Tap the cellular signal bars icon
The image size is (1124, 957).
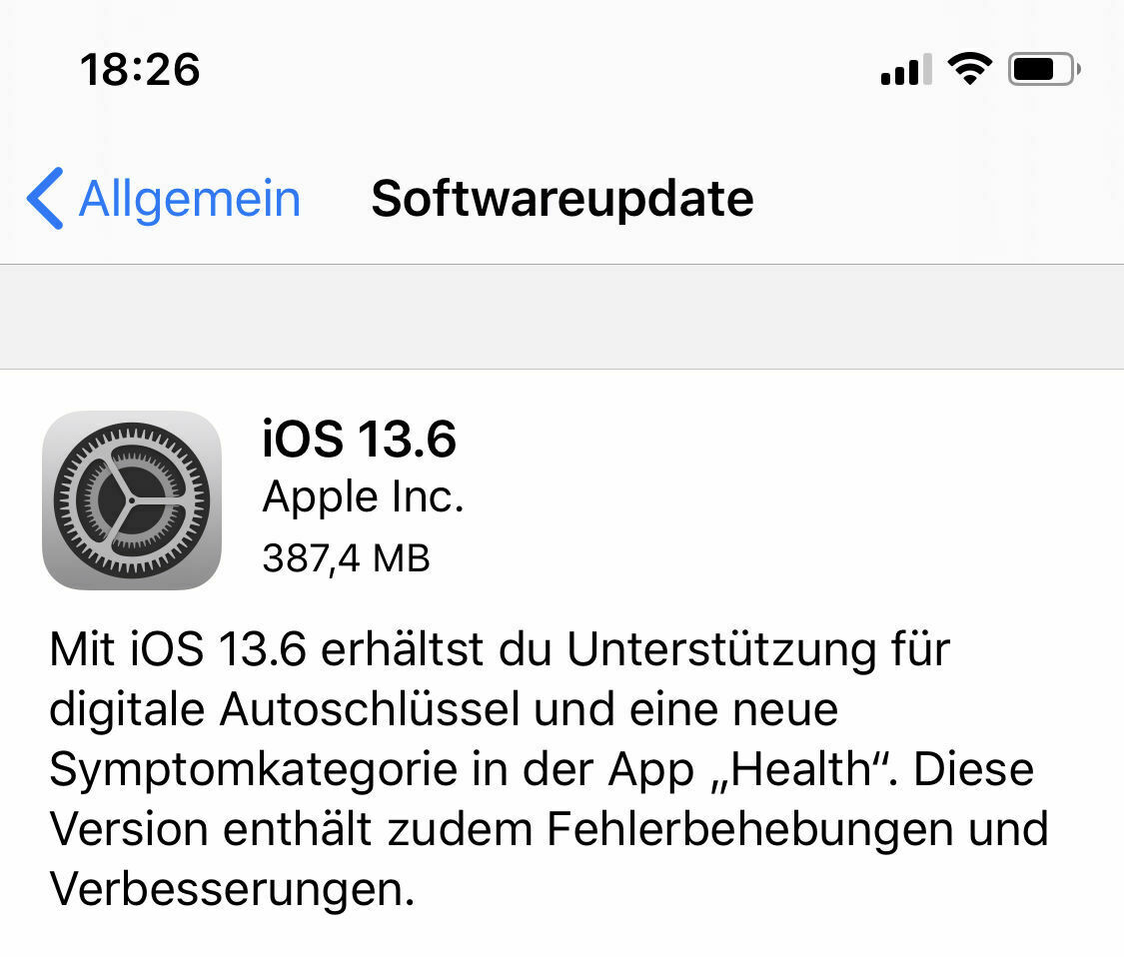(906, 69)
